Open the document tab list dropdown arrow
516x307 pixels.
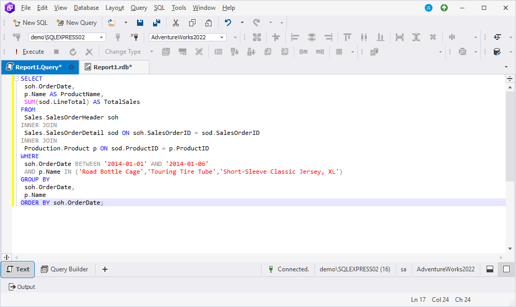click(506, 67)
